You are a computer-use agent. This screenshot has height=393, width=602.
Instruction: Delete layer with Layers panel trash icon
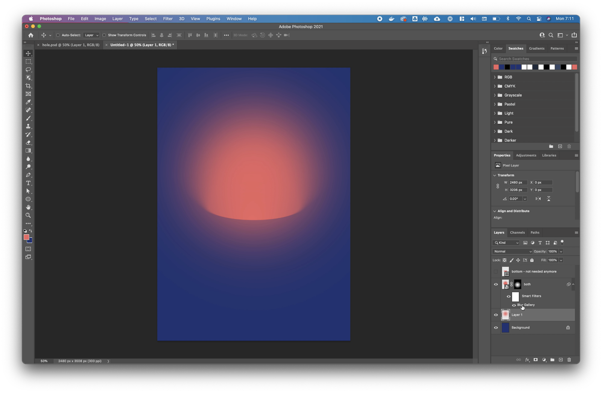(569, 360)
